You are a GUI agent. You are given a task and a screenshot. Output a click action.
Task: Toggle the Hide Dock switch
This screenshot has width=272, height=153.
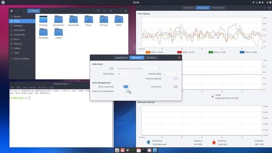tap(110, 68)
